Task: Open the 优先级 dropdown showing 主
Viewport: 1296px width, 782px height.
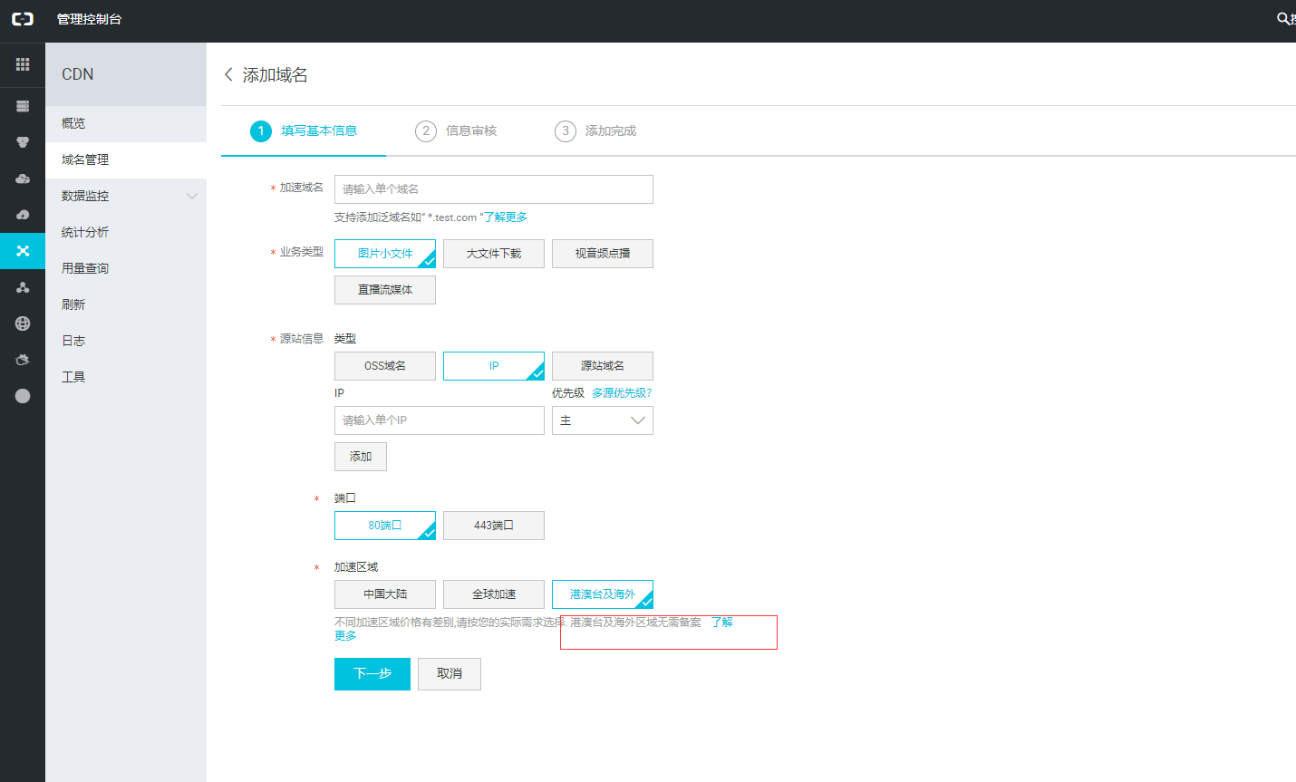Action: (x=603, y=420)
